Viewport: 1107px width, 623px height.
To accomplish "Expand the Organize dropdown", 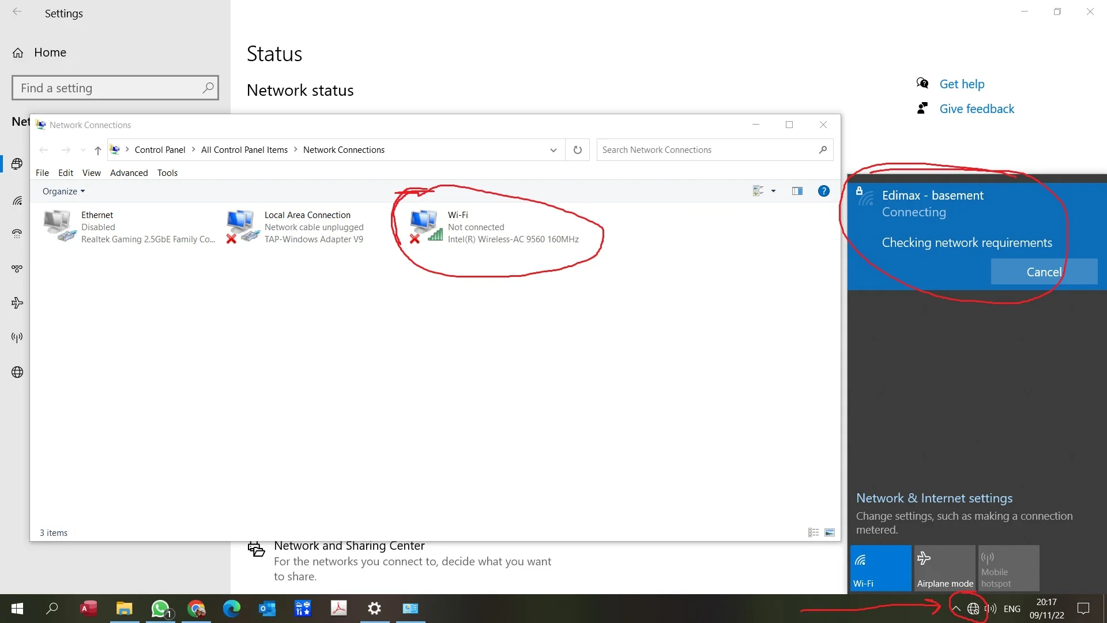I will tap(63, 191).
